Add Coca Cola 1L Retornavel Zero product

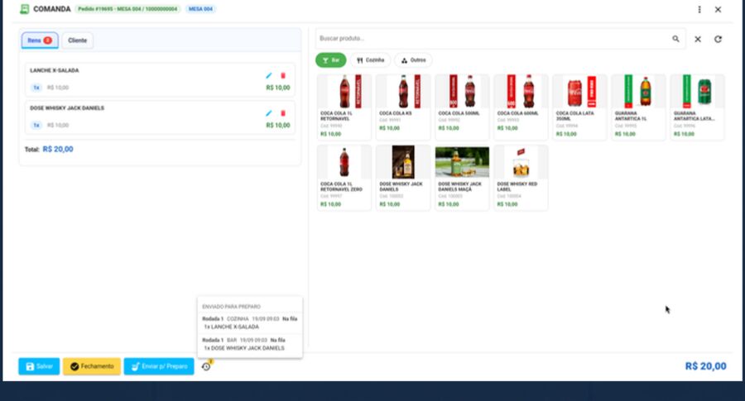(x=344, y=178)
